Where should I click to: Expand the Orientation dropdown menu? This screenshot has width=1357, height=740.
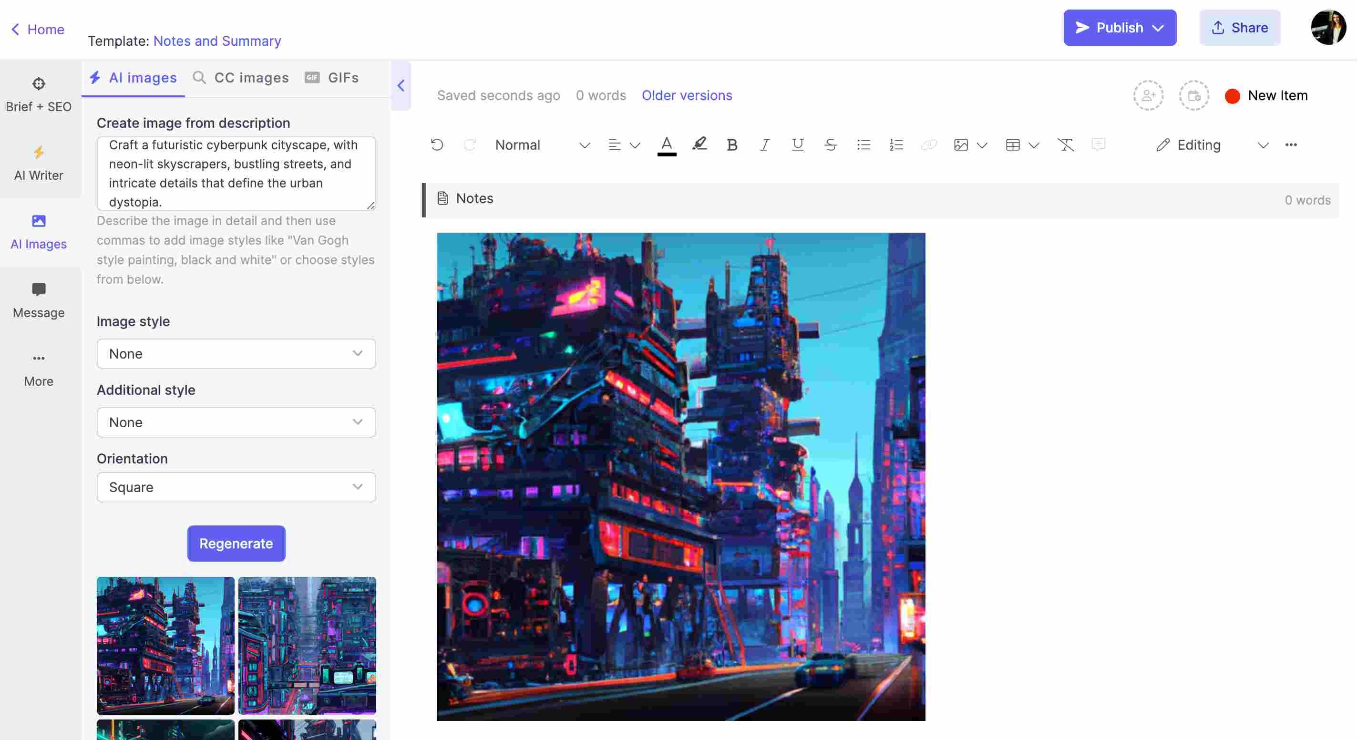(x=236, y=487)
